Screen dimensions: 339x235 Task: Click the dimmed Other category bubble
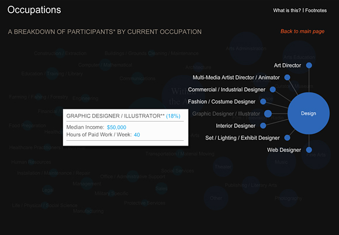tap(216, 198)
